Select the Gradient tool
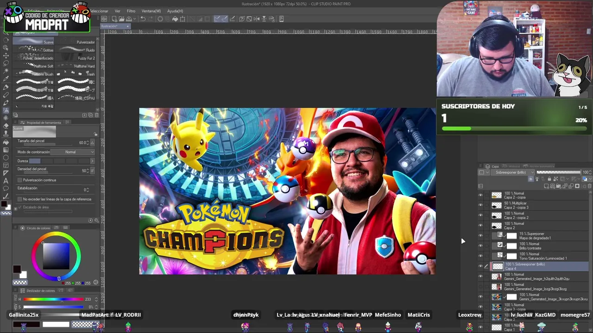Image resolution: width=593 pixels, height=333 pixels. click(x=6, y=149)
